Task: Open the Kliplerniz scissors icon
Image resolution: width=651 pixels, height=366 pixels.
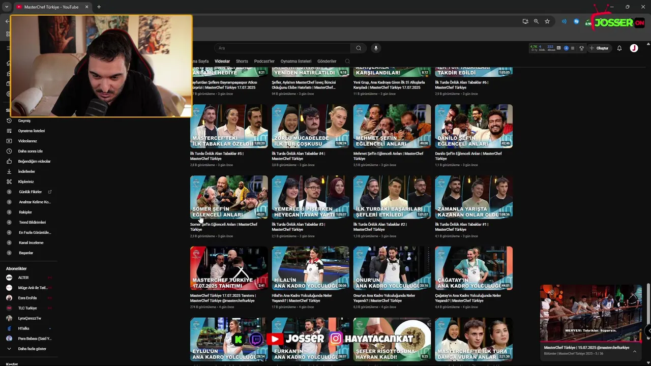Action: pos(9,181)
